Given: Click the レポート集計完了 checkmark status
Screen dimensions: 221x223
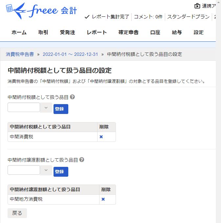Looking at the screenshot, I should coord(107,17).
